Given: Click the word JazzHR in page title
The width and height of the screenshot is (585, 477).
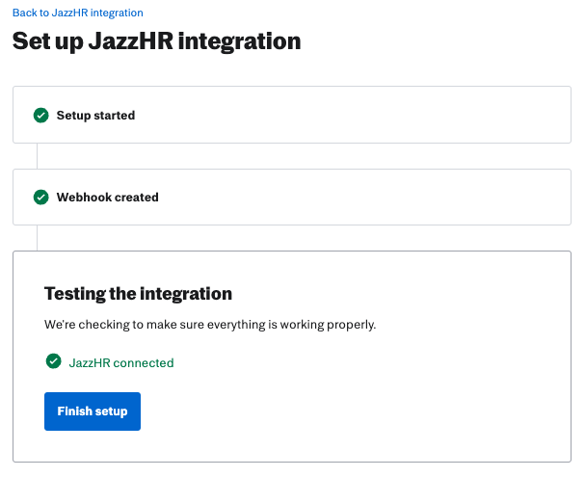Looking at the screenshot, I should (131, 41).
